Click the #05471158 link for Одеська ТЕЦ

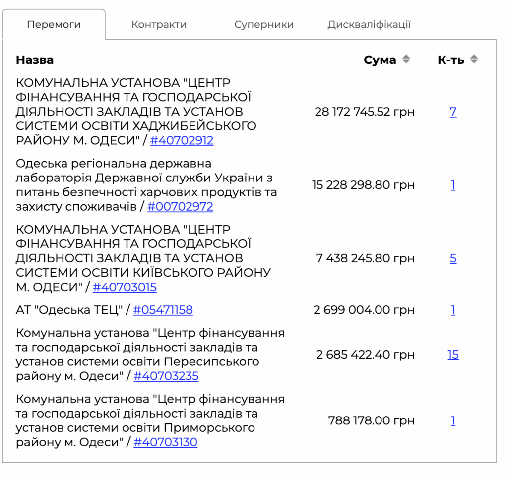click(x=163, y=310)
